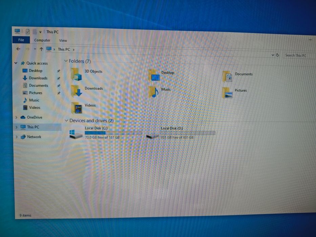Unpin Downloads using its pin icon
316x237 pixels.
tap(59, 79)
